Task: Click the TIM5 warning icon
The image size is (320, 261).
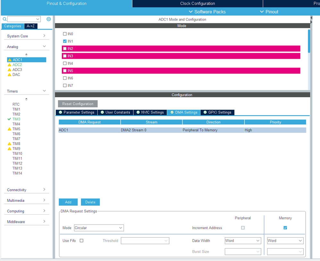Action: 9,129
